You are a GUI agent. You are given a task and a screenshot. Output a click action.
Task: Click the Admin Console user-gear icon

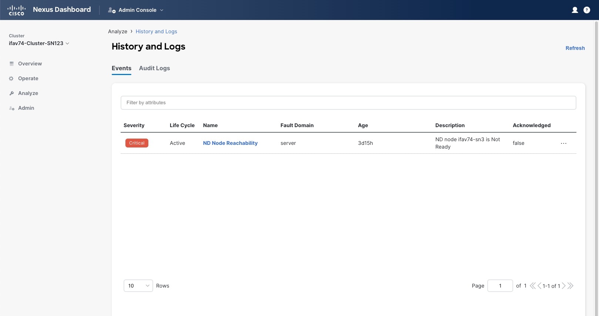click(x=112, y=10)
